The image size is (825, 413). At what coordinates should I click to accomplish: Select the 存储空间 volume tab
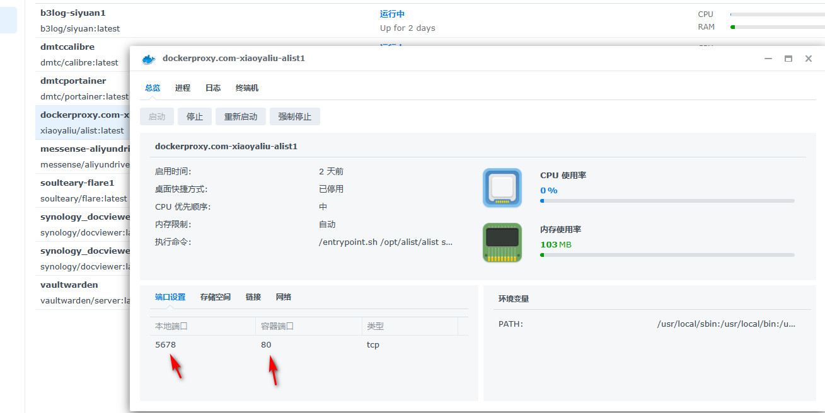(x=216, y=297)
